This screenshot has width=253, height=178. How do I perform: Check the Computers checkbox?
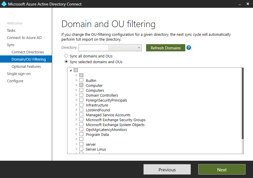pyautogui.click(x=81, y=90)
